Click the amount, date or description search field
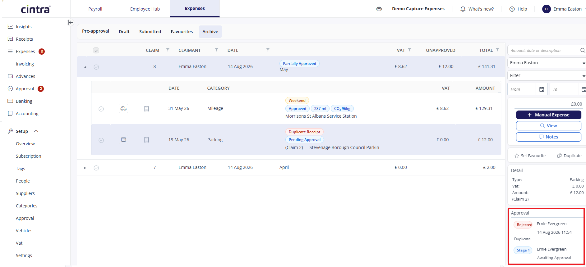 pos(545,50)
